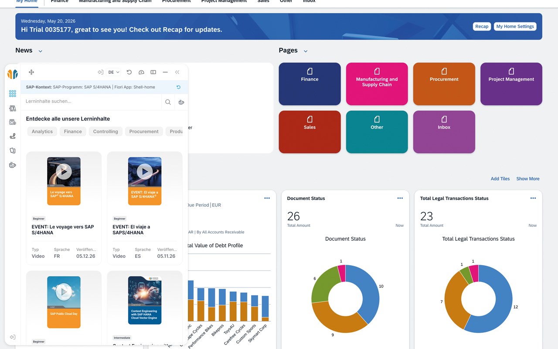558x349 pixels.
Task: Click the learning path route icon in sidebar
Action: [13, 136]
